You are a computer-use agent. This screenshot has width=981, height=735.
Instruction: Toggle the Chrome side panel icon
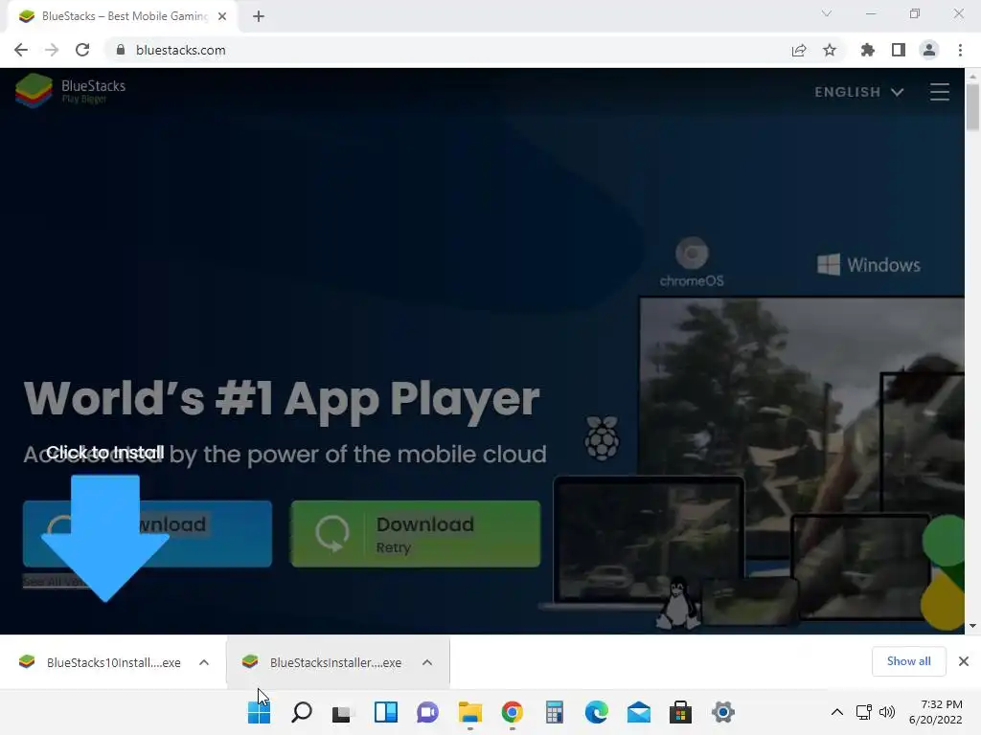899,50
